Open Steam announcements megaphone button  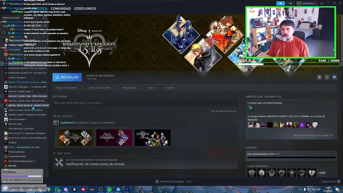click(x=281, y=3)
